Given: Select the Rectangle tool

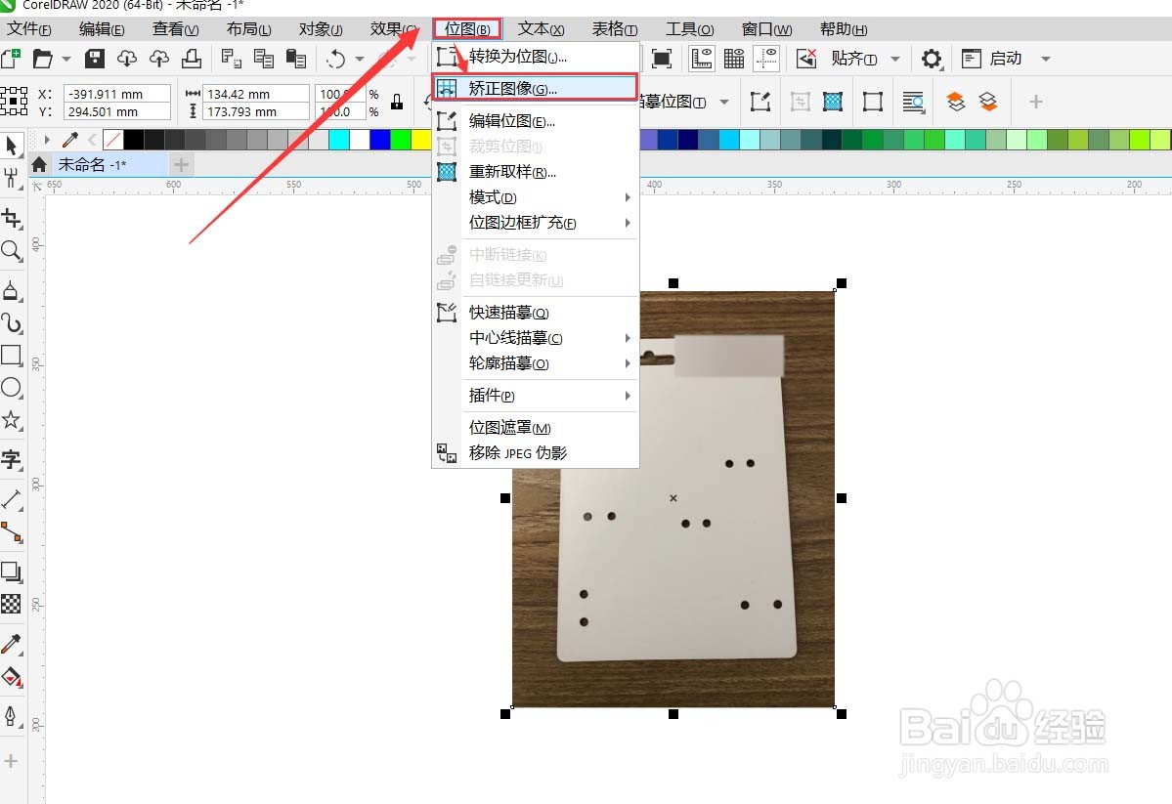Looking at the screenshot, I should coord(11,355).
